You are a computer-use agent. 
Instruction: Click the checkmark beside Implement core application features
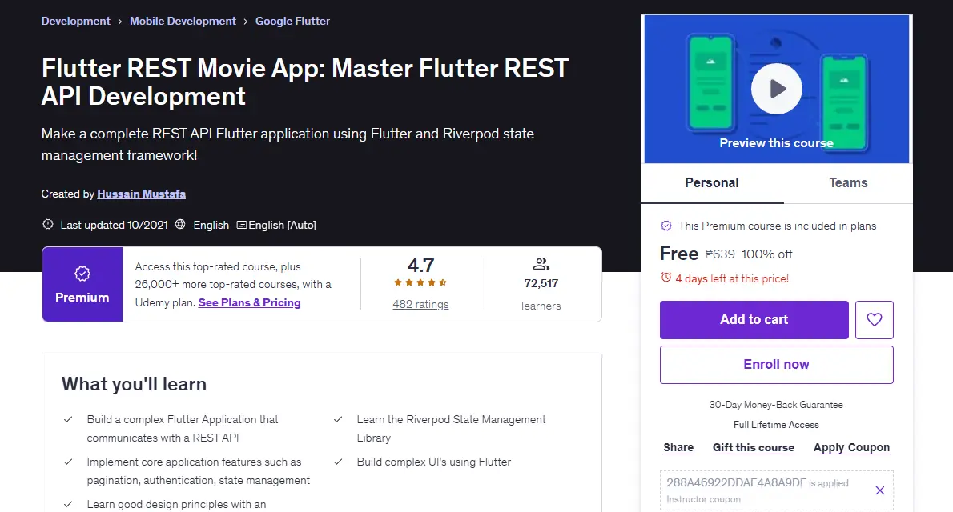(68, 462)
